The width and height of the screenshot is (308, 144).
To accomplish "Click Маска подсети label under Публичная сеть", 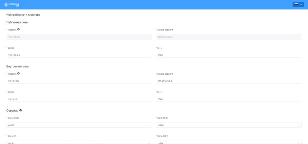I will pos(165,30).
